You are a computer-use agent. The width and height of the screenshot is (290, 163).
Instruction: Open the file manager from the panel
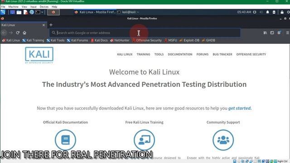pos(19,12)
